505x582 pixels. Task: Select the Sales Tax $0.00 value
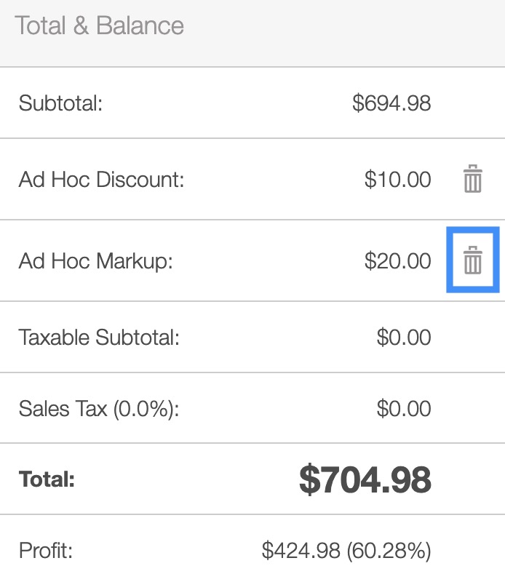click(x=404, y=409)
